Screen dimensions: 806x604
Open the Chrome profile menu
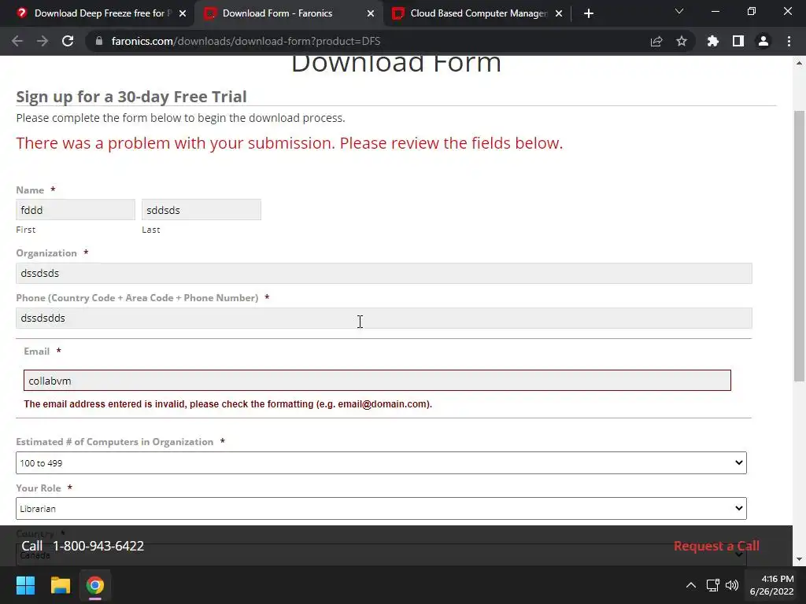click(763, 41)
